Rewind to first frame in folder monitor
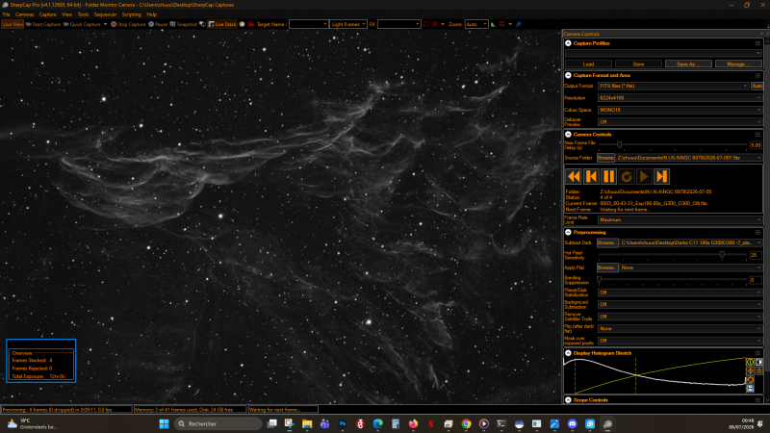This screenshot has width=770, height=433. tap(574, 176)
